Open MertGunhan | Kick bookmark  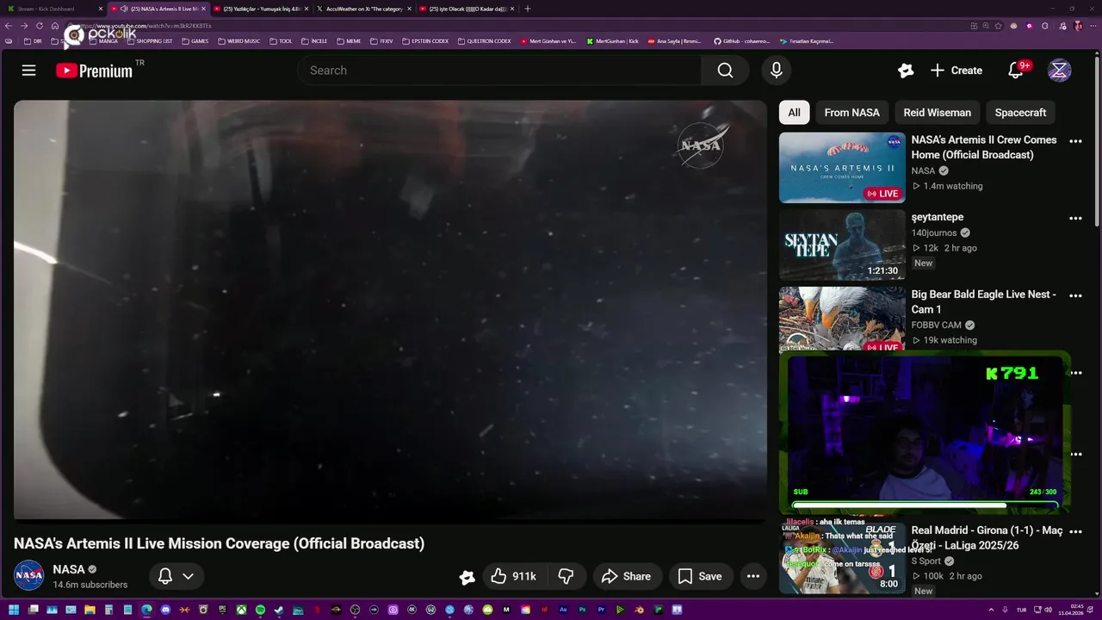pos(612,41)
